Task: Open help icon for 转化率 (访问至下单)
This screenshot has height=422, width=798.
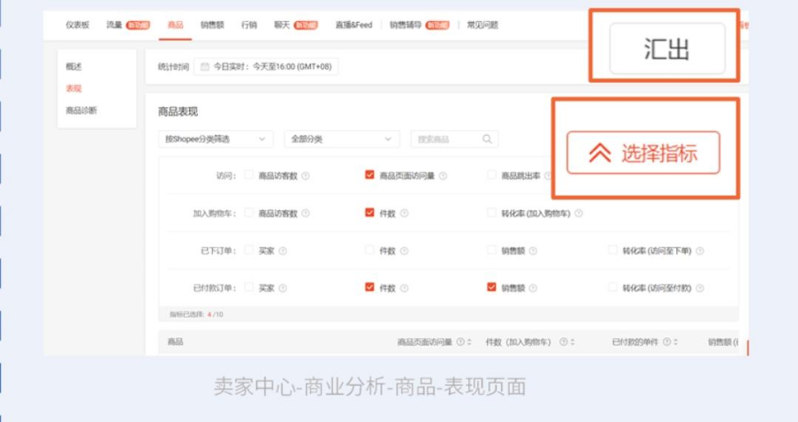Action: pos(700,251)
